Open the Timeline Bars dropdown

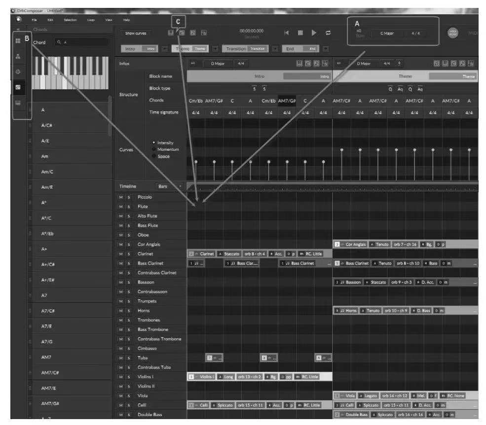169,186
